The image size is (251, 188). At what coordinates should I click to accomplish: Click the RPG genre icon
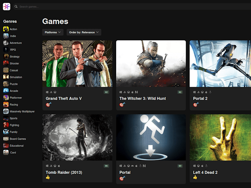pyautogui.click(x=6, y=50)
